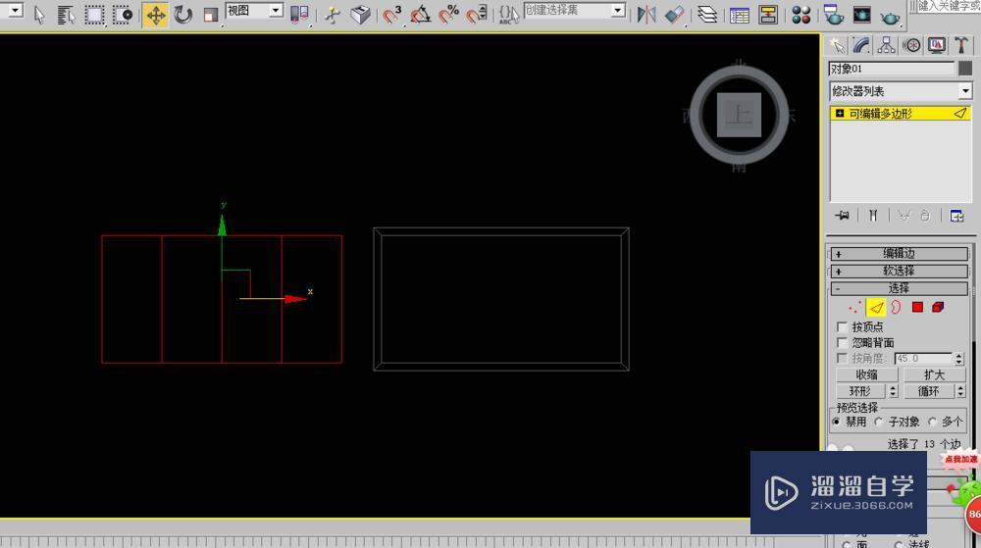The height and width of the screenshot is (548, 981).
Task: Switch to the Motion command panel tab
Action: point(911,45)
